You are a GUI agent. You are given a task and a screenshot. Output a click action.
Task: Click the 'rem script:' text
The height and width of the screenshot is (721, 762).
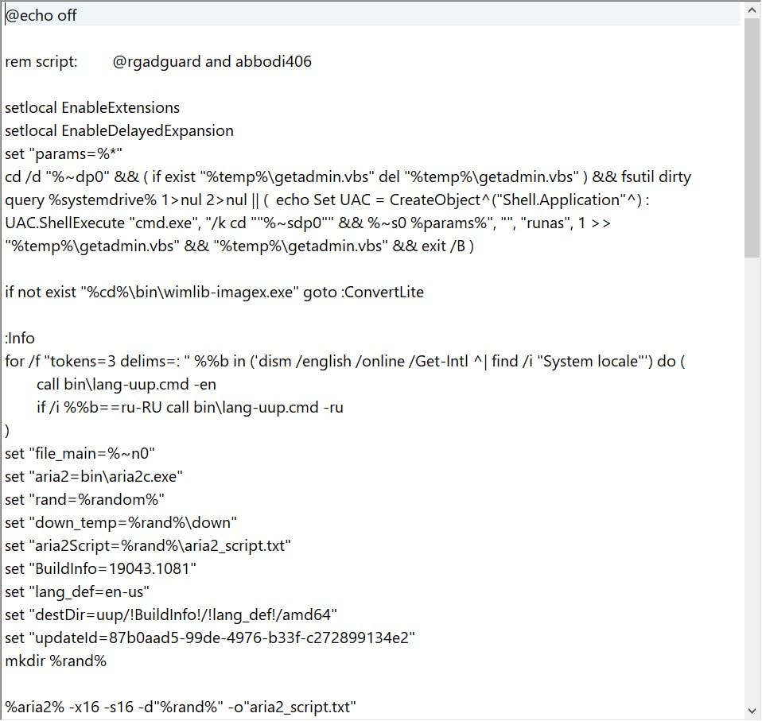tap(41, 62)
